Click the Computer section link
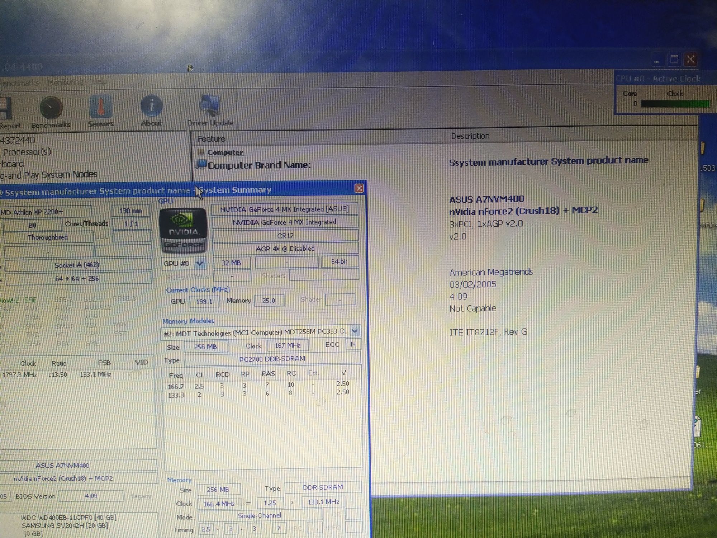Image resolution: width=717 pixels, height=538 pixels. pos(225,152)
